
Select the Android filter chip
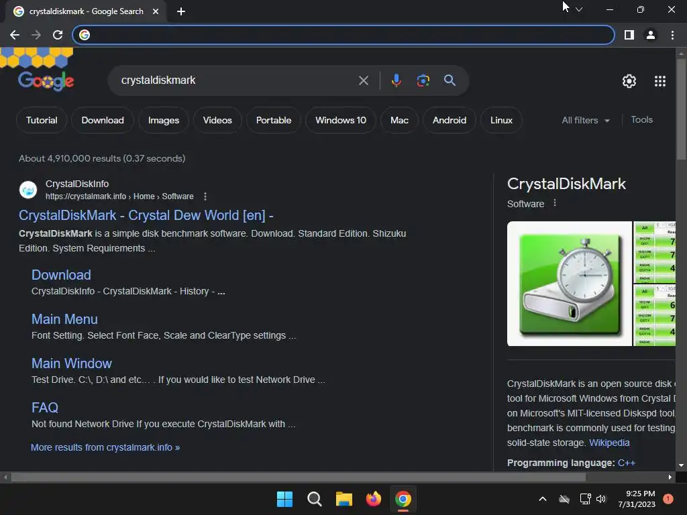pyautogui.click(x=449, y=121)
